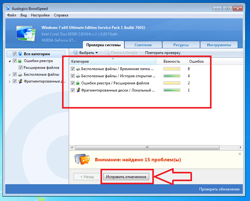Click the registry icon beside Ошибки реестра in tree
The height and width of the screenshot is (201, 250).
[20, 61]
